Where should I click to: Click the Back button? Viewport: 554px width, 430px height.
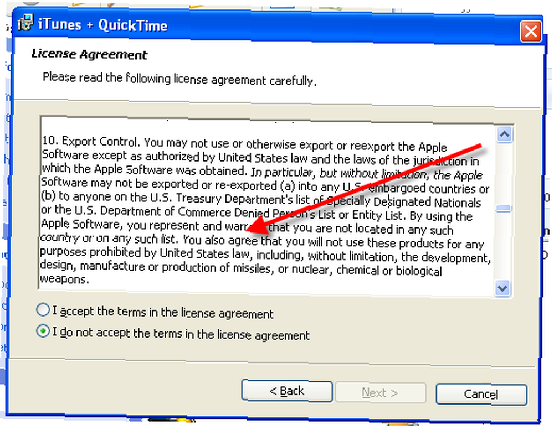click(x=286, y=391)
